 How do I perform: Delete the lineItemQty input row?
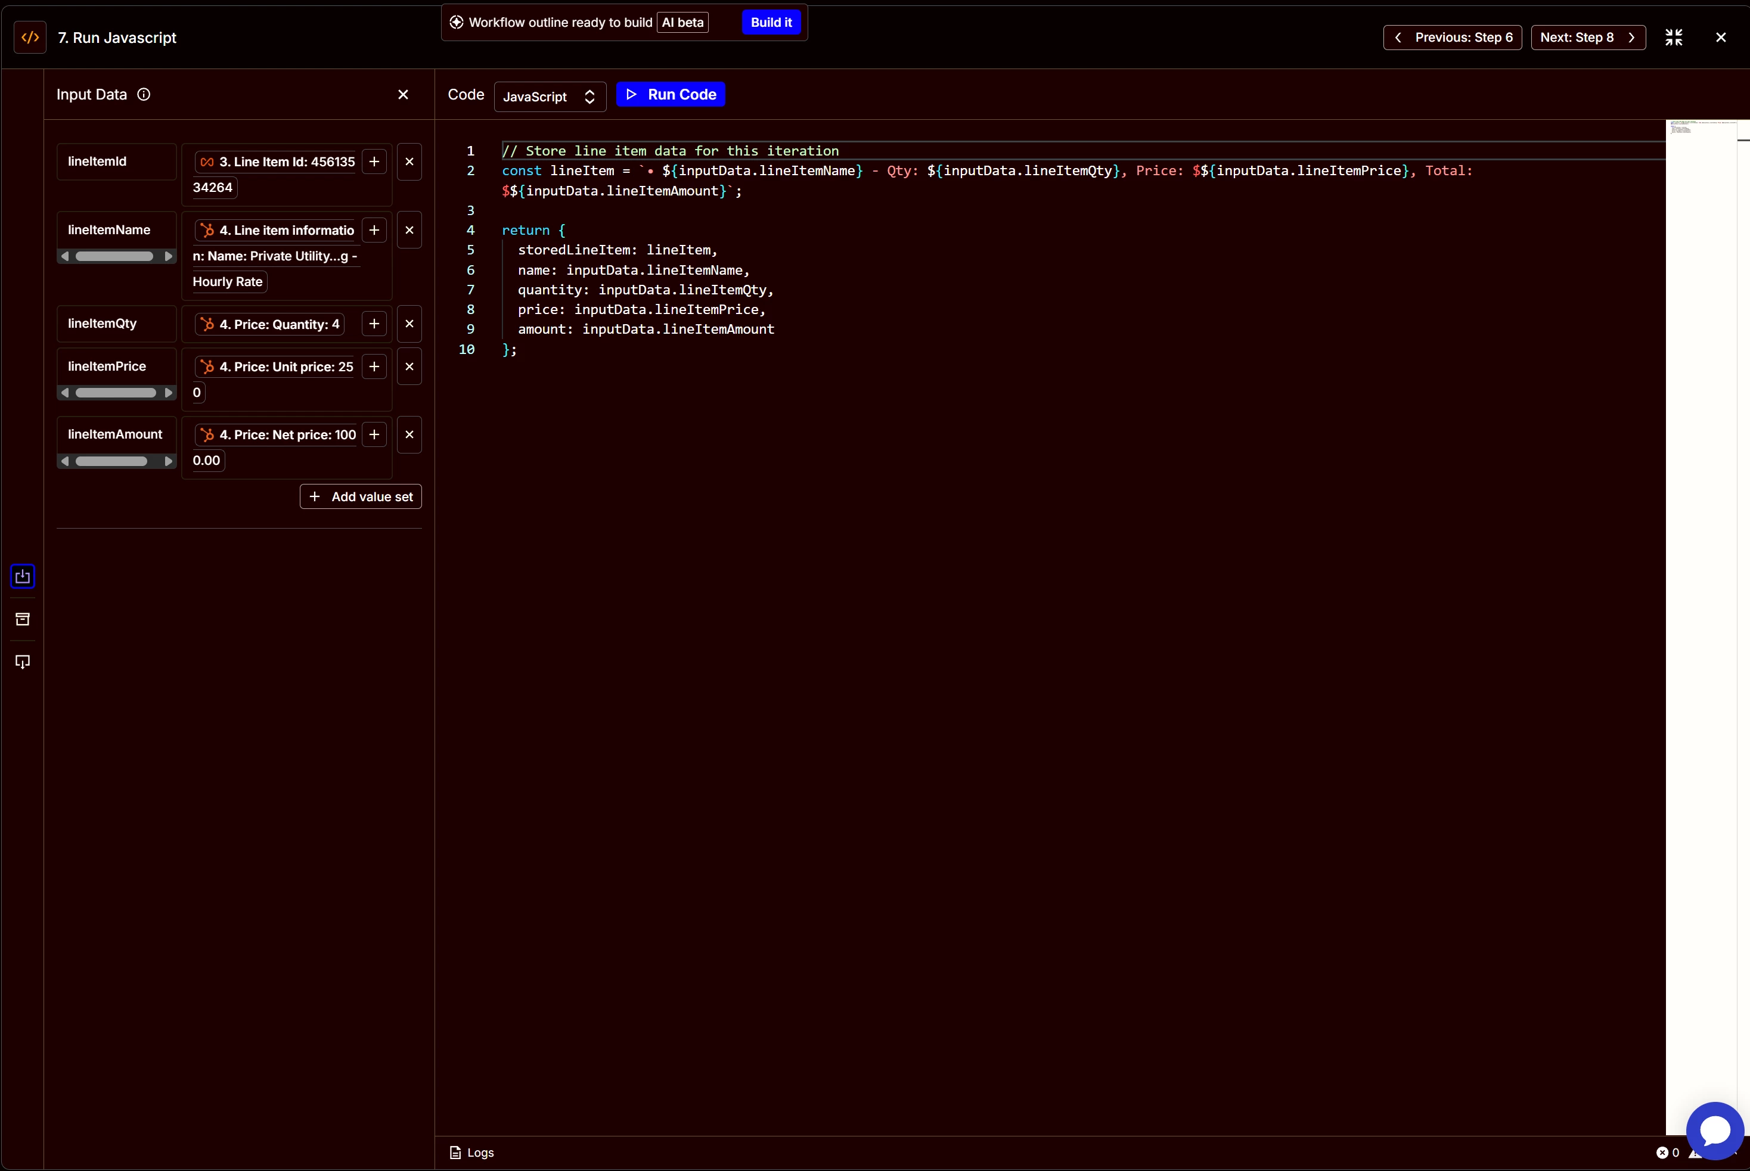click(x=408, y=324)
